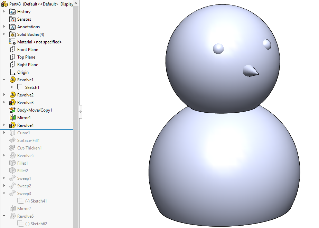Click the Sweep3 feature icon
319x228 pixels.
[x=12, y=193]
